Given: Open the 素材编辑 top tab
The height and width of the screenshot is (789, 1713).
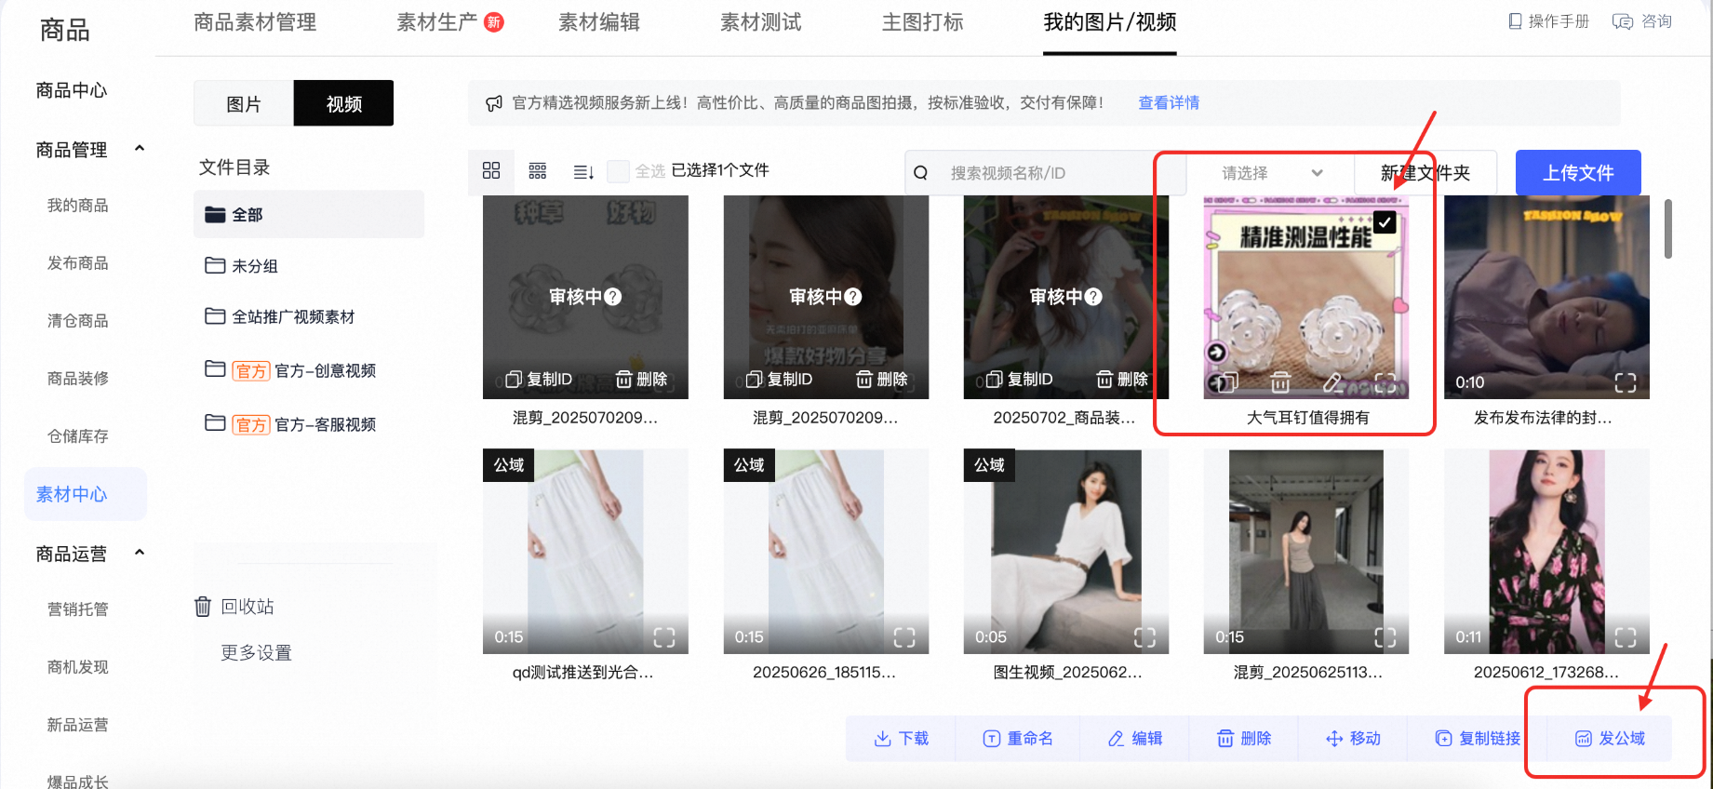Looking at the screenshot, I should coord(598,22).
